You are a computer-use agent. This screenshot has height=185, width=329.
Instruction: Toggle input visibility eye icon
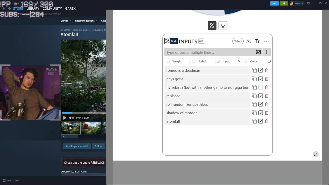pyautogui.click(x=239, y=61)
